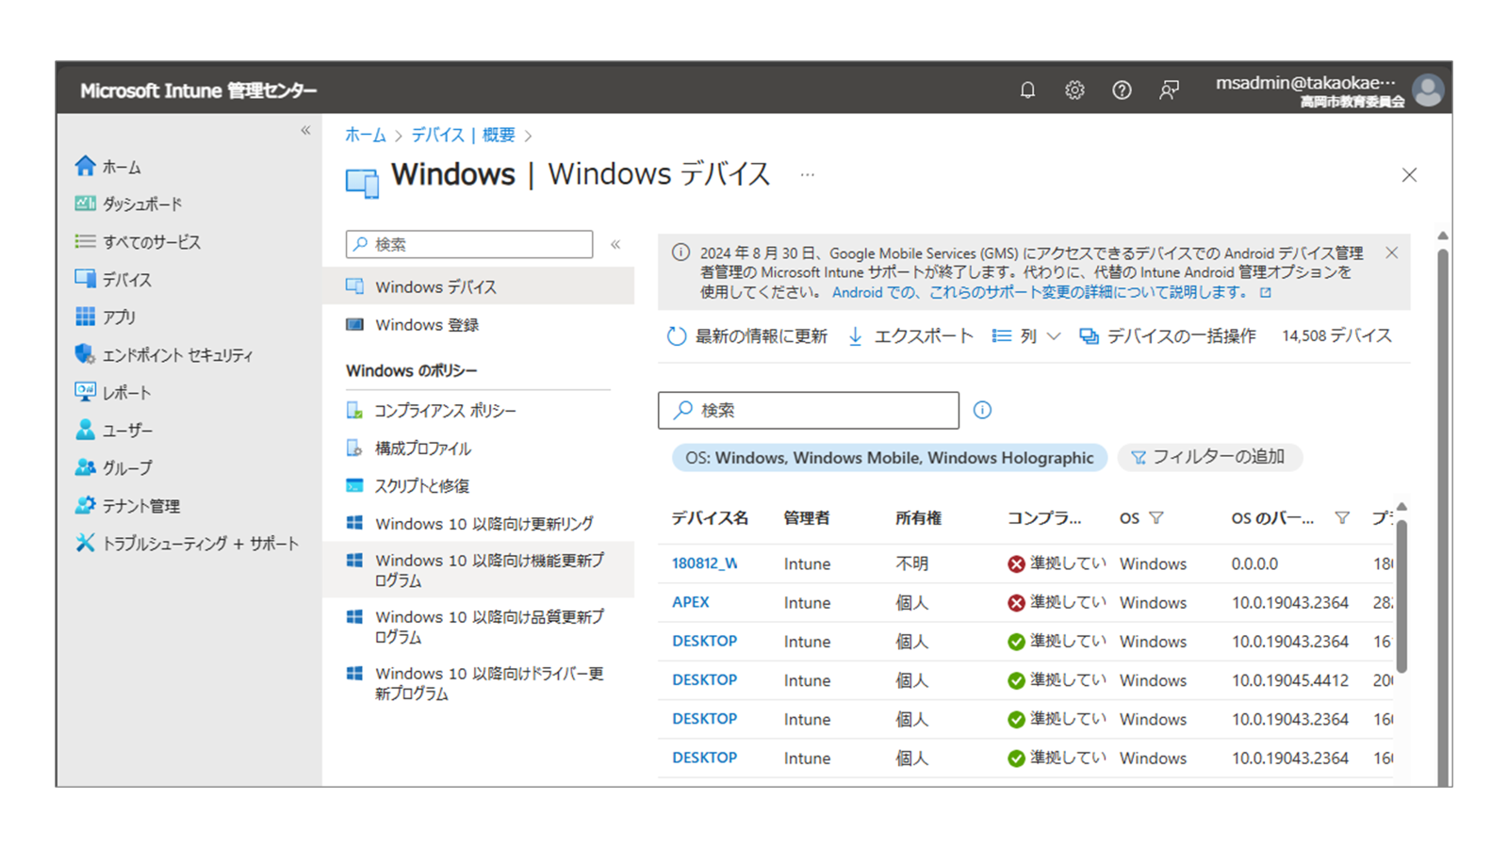Click the chevron after 概要 breadcrumb
Image resolution: width=1508 pixels, height=848 pixels.
coord(528,136)
